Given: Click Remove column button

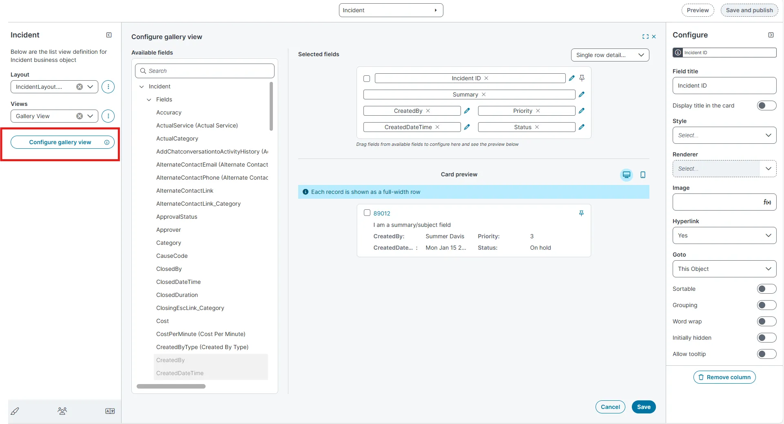Looking at the screenshot, I should [x=724, y=377].
